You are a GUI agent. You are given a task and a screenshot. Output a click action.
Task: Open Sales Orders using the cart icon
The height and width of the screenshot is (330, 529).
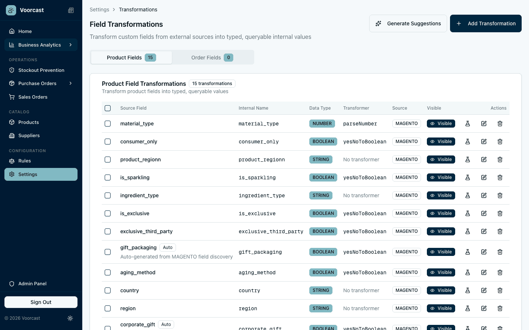click(11, 97)
